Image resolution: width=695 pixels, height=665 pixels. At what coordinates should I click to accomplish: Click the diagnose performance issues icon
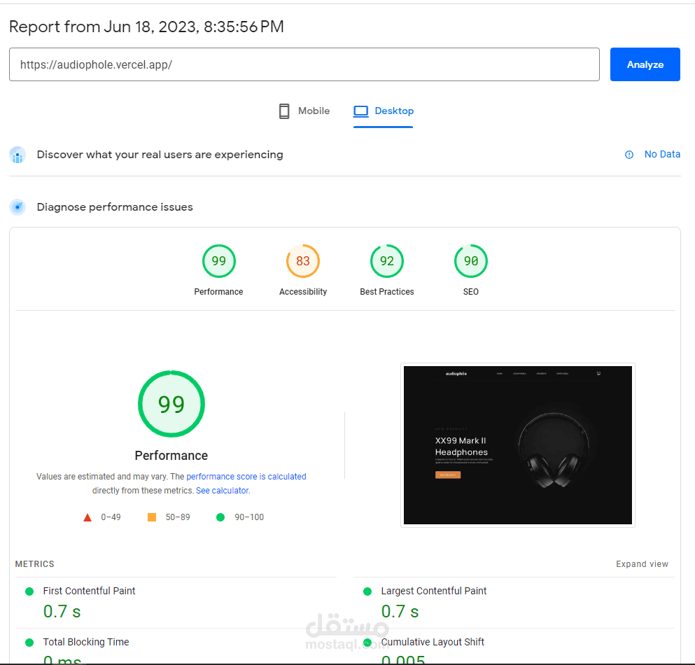17,207
